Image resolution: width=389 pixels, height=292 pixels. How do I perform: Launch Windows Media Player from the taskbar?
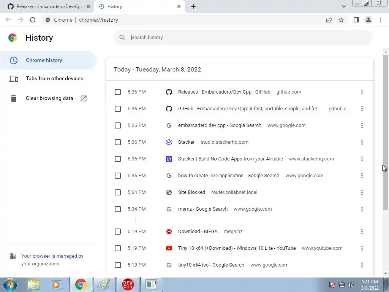click(x=57, y=284)
